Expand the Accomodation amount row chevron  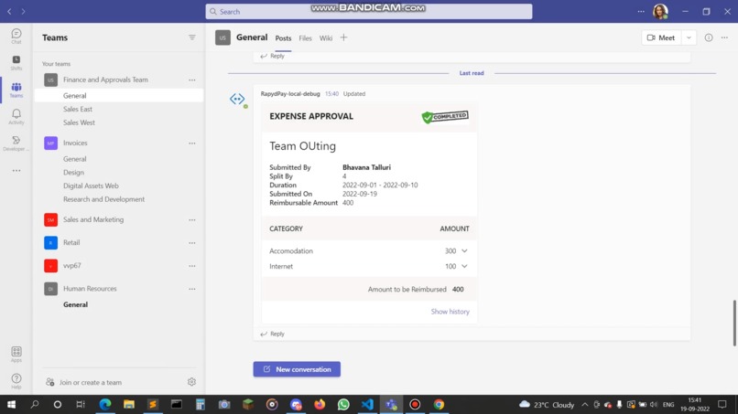[x=464, y=251]
